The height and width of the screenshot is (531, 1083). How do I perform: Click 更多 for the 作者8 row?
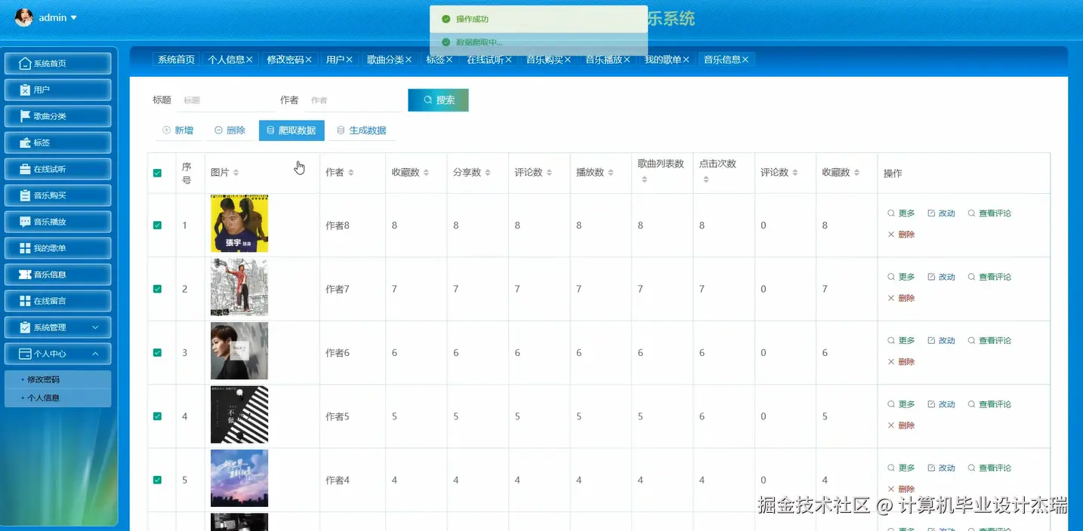coord(901,213)
